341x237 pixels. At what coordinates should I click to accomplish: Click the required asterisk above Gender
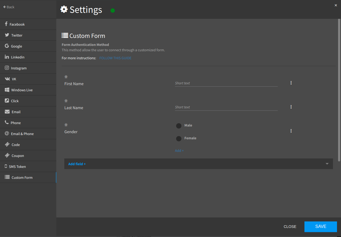(x=66, y=125)
